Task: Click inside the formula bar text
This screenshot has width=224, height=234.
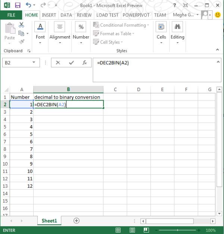Action: [x=113, y=63]
